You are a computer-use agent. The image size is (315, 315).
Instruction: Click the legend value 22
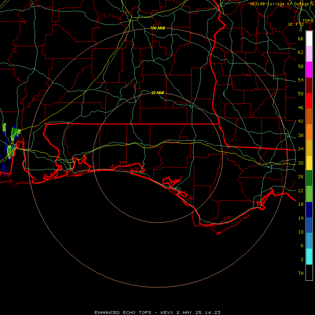pos(301,190)
